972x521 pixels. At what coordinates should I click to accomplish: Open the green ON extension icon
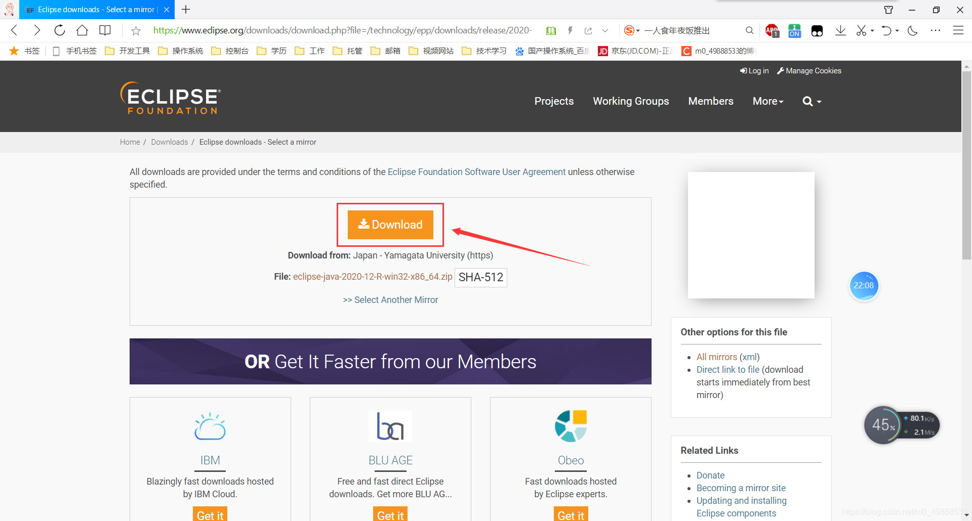click(x=794, y=31)
